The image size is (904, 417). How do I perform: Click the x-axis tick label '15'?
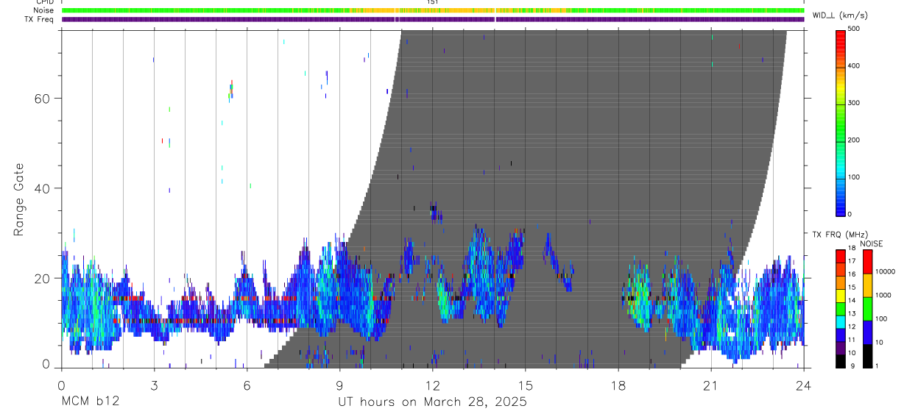point(525,385)
